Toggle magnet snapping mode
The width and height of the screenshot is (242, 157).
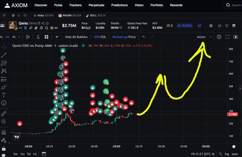click(4, 132)
